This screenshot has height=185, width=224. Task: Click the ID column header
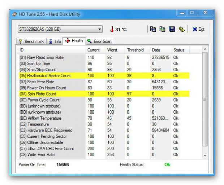[51, 50]
